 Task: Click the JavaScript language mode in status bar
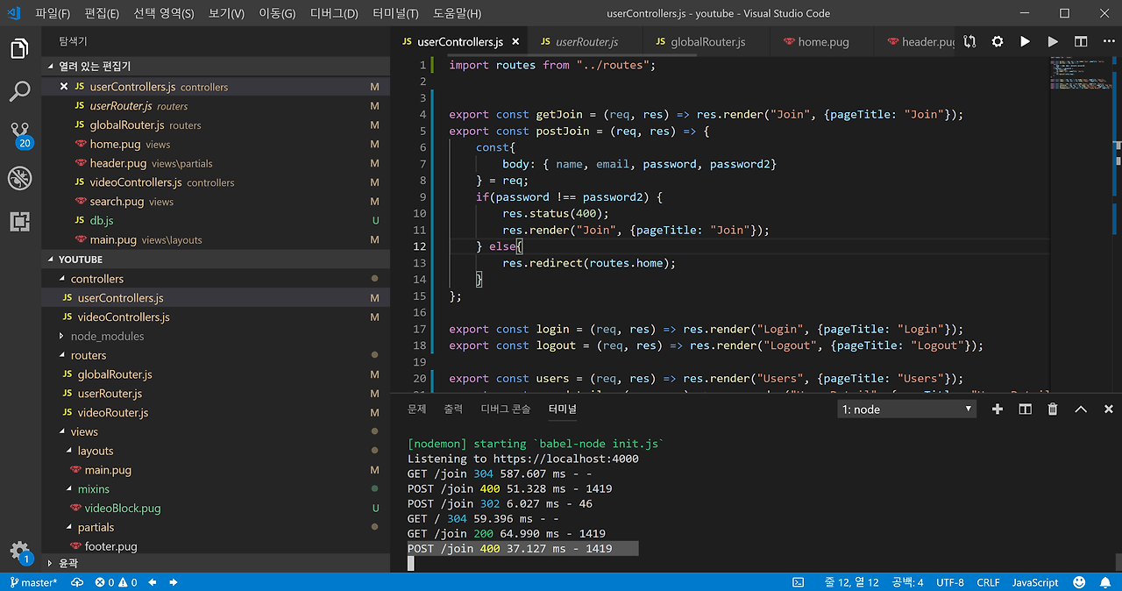pyautogui.click(x=1035, y=582)
